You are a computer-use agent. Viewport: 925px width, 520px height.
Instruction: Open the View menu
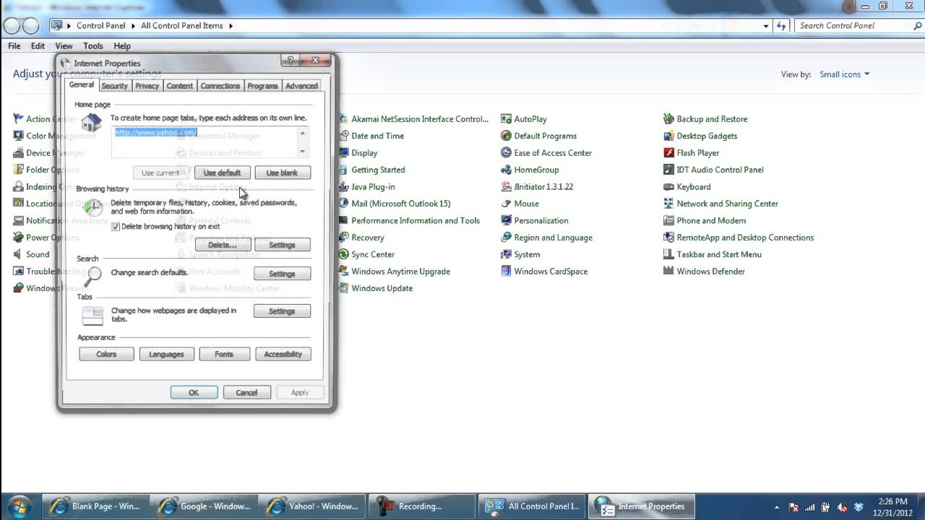pyautogui.click(x=64, y=46)
